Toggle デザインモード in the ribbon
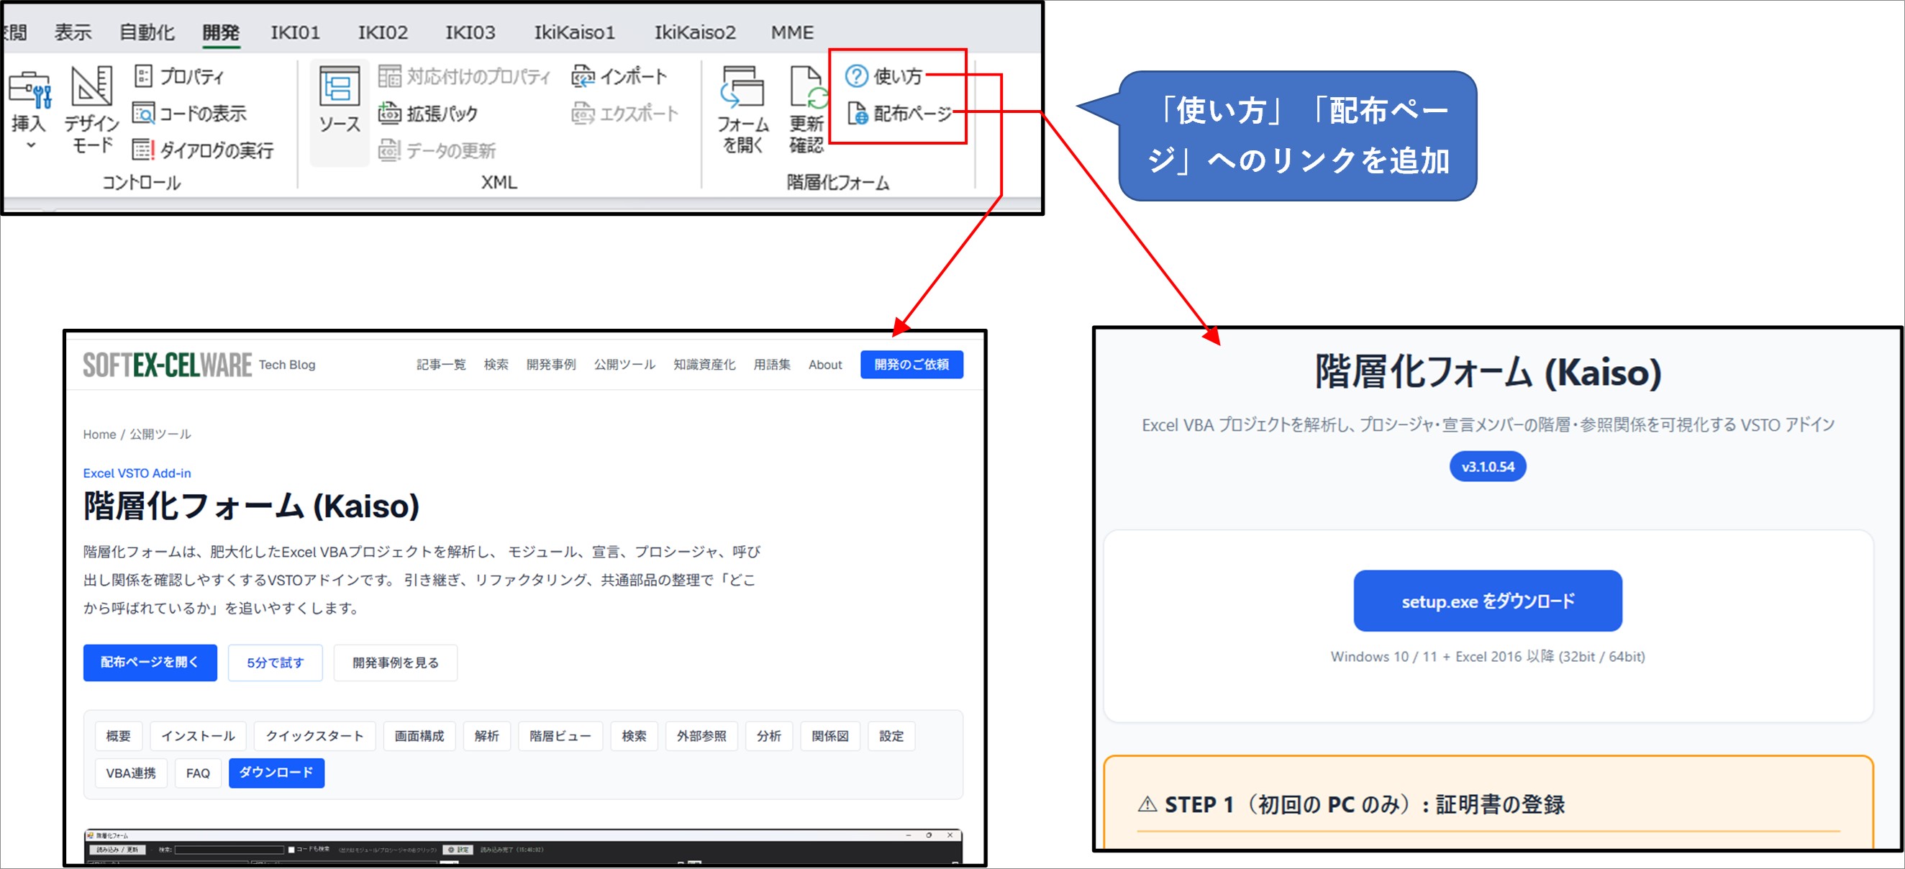The height and width of the screenshot is (869, 1905). pyautogui.click(x=91, y=109)
